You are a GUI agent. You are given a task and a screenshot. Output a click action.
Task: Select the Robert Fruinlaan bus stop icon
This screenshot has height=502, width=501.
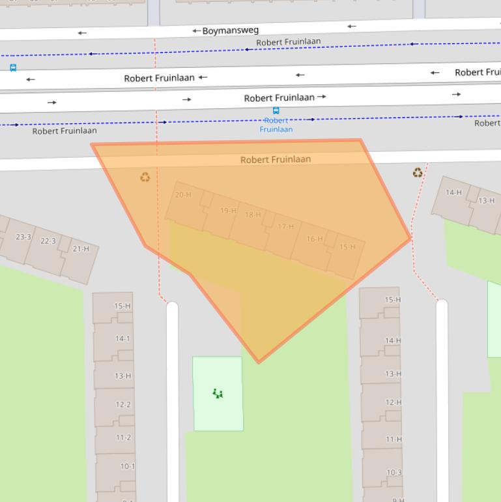tap(276, 111)
